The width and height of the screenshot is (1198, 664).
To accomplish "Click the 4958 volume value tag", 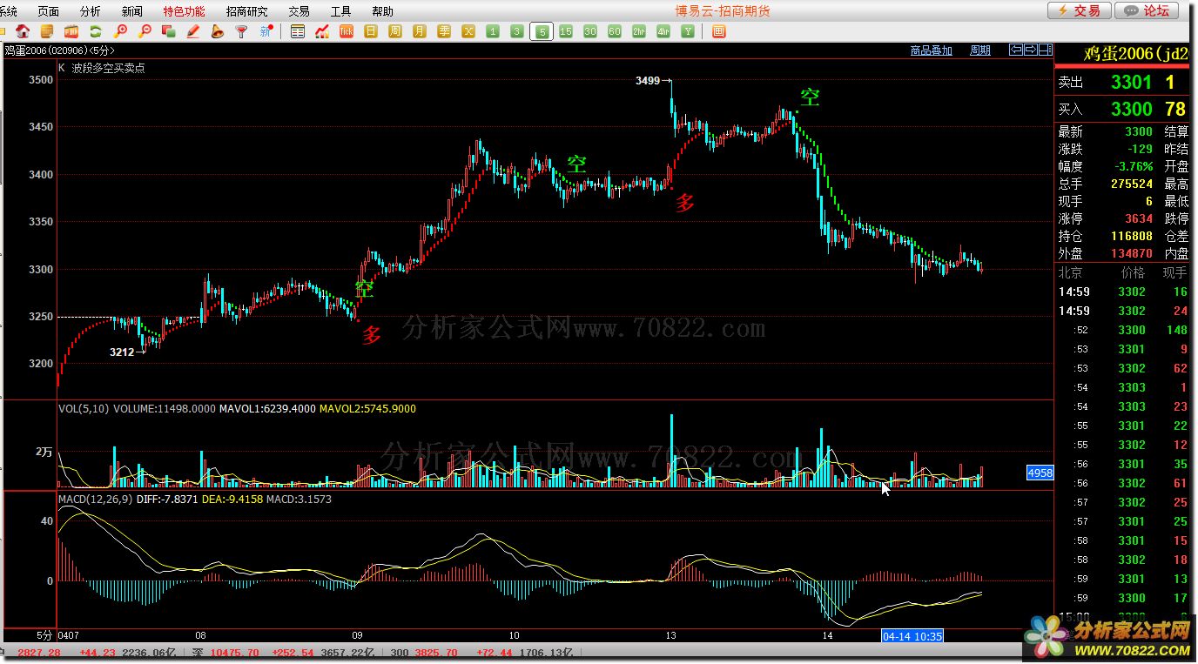I will [1040, 473].
